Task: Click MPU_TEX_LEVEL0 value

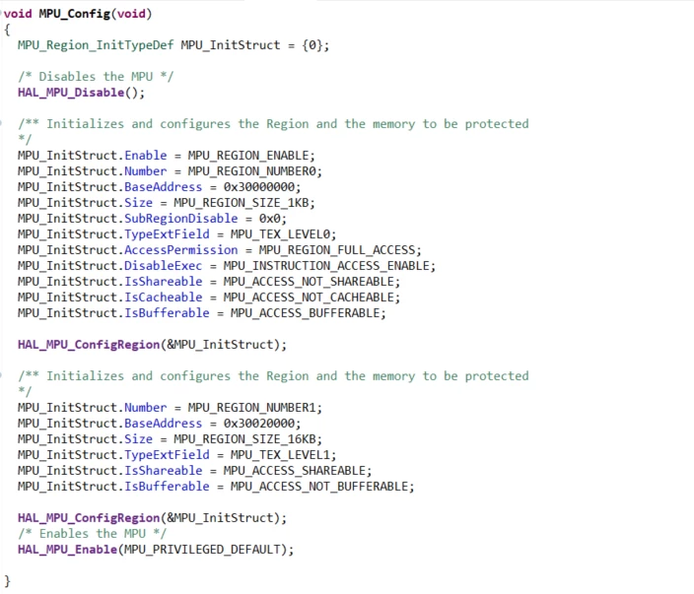Action: [281, 234]
